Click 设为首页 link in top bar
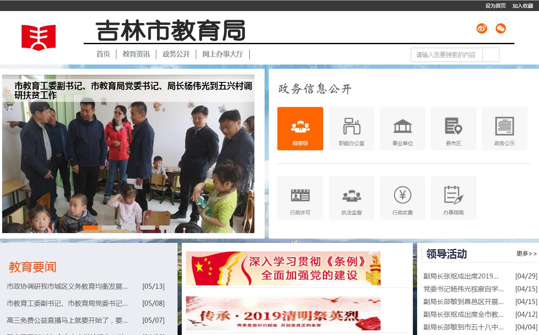 click(x=495, y=6)
